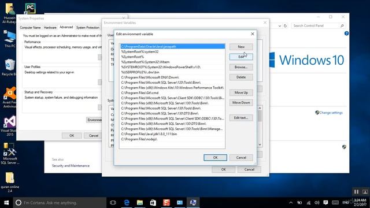Image resolution: width=370 pixels, height=208 pixels.
Task: Expand the Control Panel address dropdown
Action: point(280,25)
